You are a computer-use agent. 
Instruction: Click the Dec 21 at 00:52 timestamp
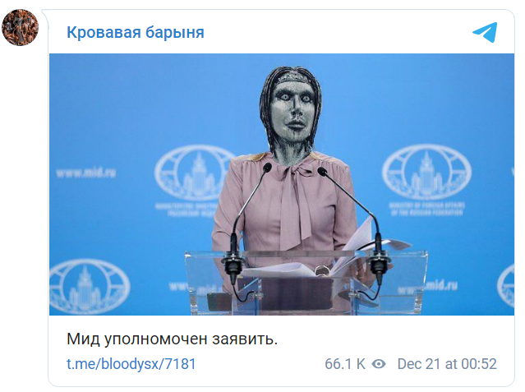tap(447, 364)
